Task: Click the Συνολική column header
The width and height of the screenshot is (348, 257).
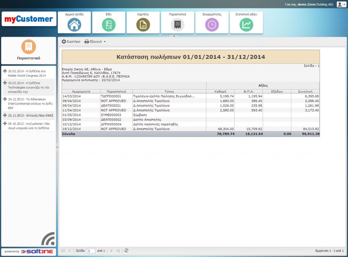Action: 305,92
